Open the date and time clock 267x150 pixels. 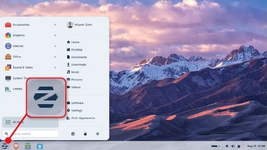pos(256,146)
